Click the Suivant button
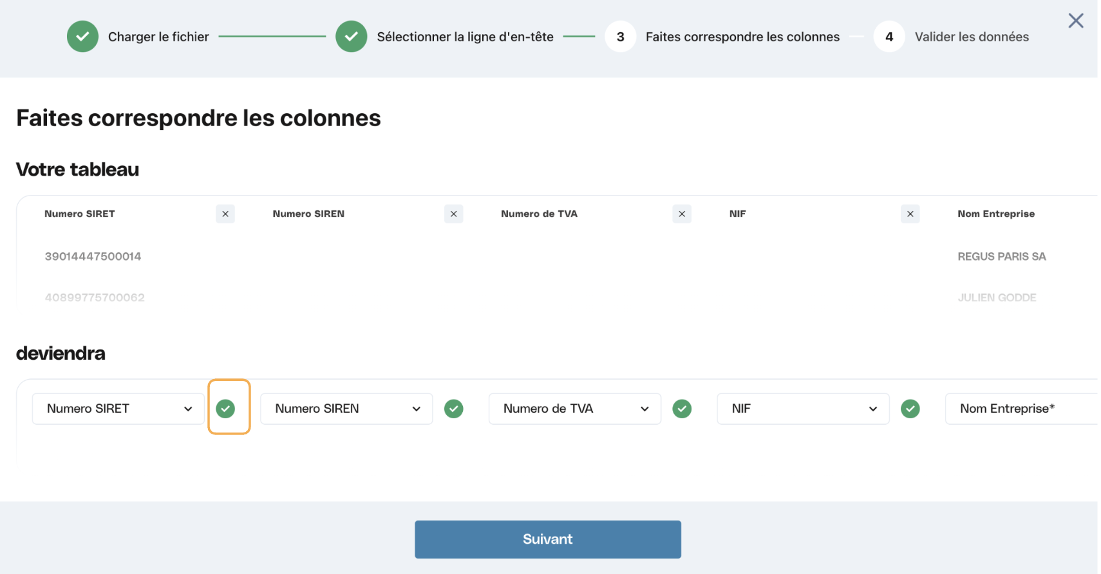1101x574 pixels. tap(548, 539)
